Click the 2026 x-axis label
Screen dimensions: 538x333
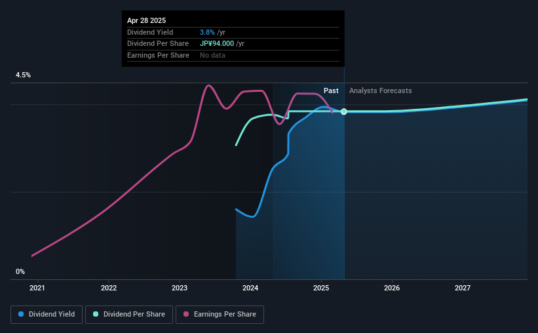click(x=392, y=288)
